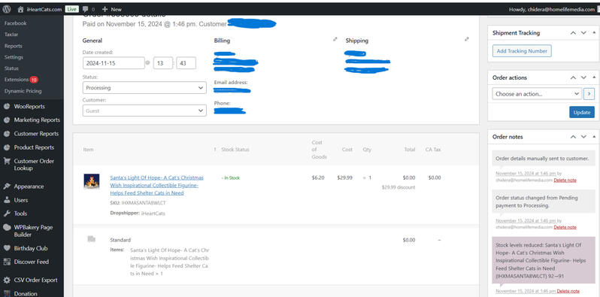600x297 pixels.
Task: Click the Date created field 2024-11-15
Action: tap(114, 62)
